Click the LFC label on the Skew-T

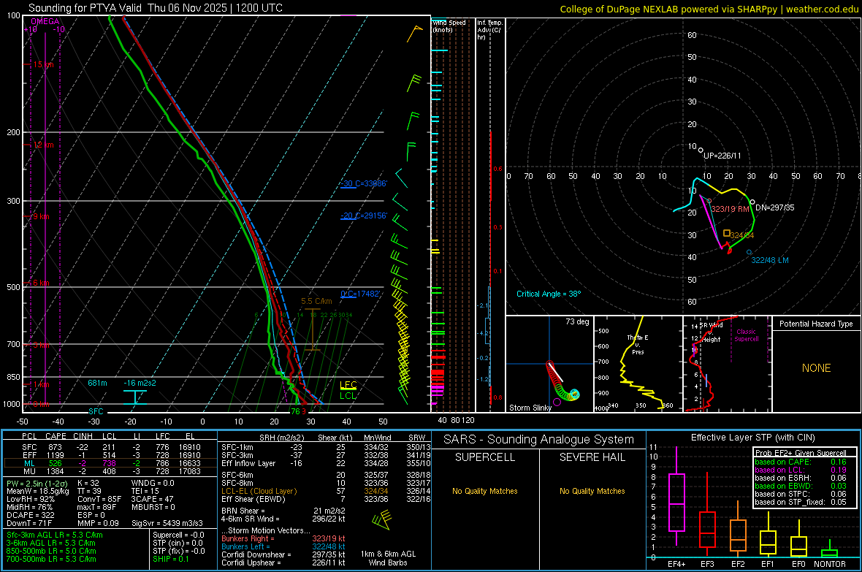pos(348,384)
